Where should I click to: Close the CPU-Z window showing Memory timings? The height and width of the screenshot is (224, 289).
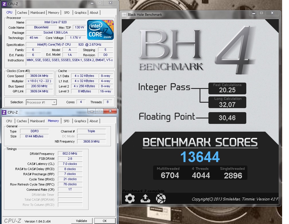pos(110,111)
